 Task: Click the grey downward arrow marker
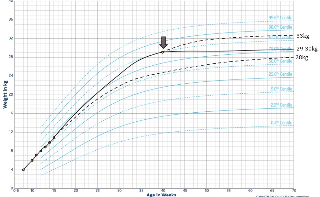click(x=164, y=42)
